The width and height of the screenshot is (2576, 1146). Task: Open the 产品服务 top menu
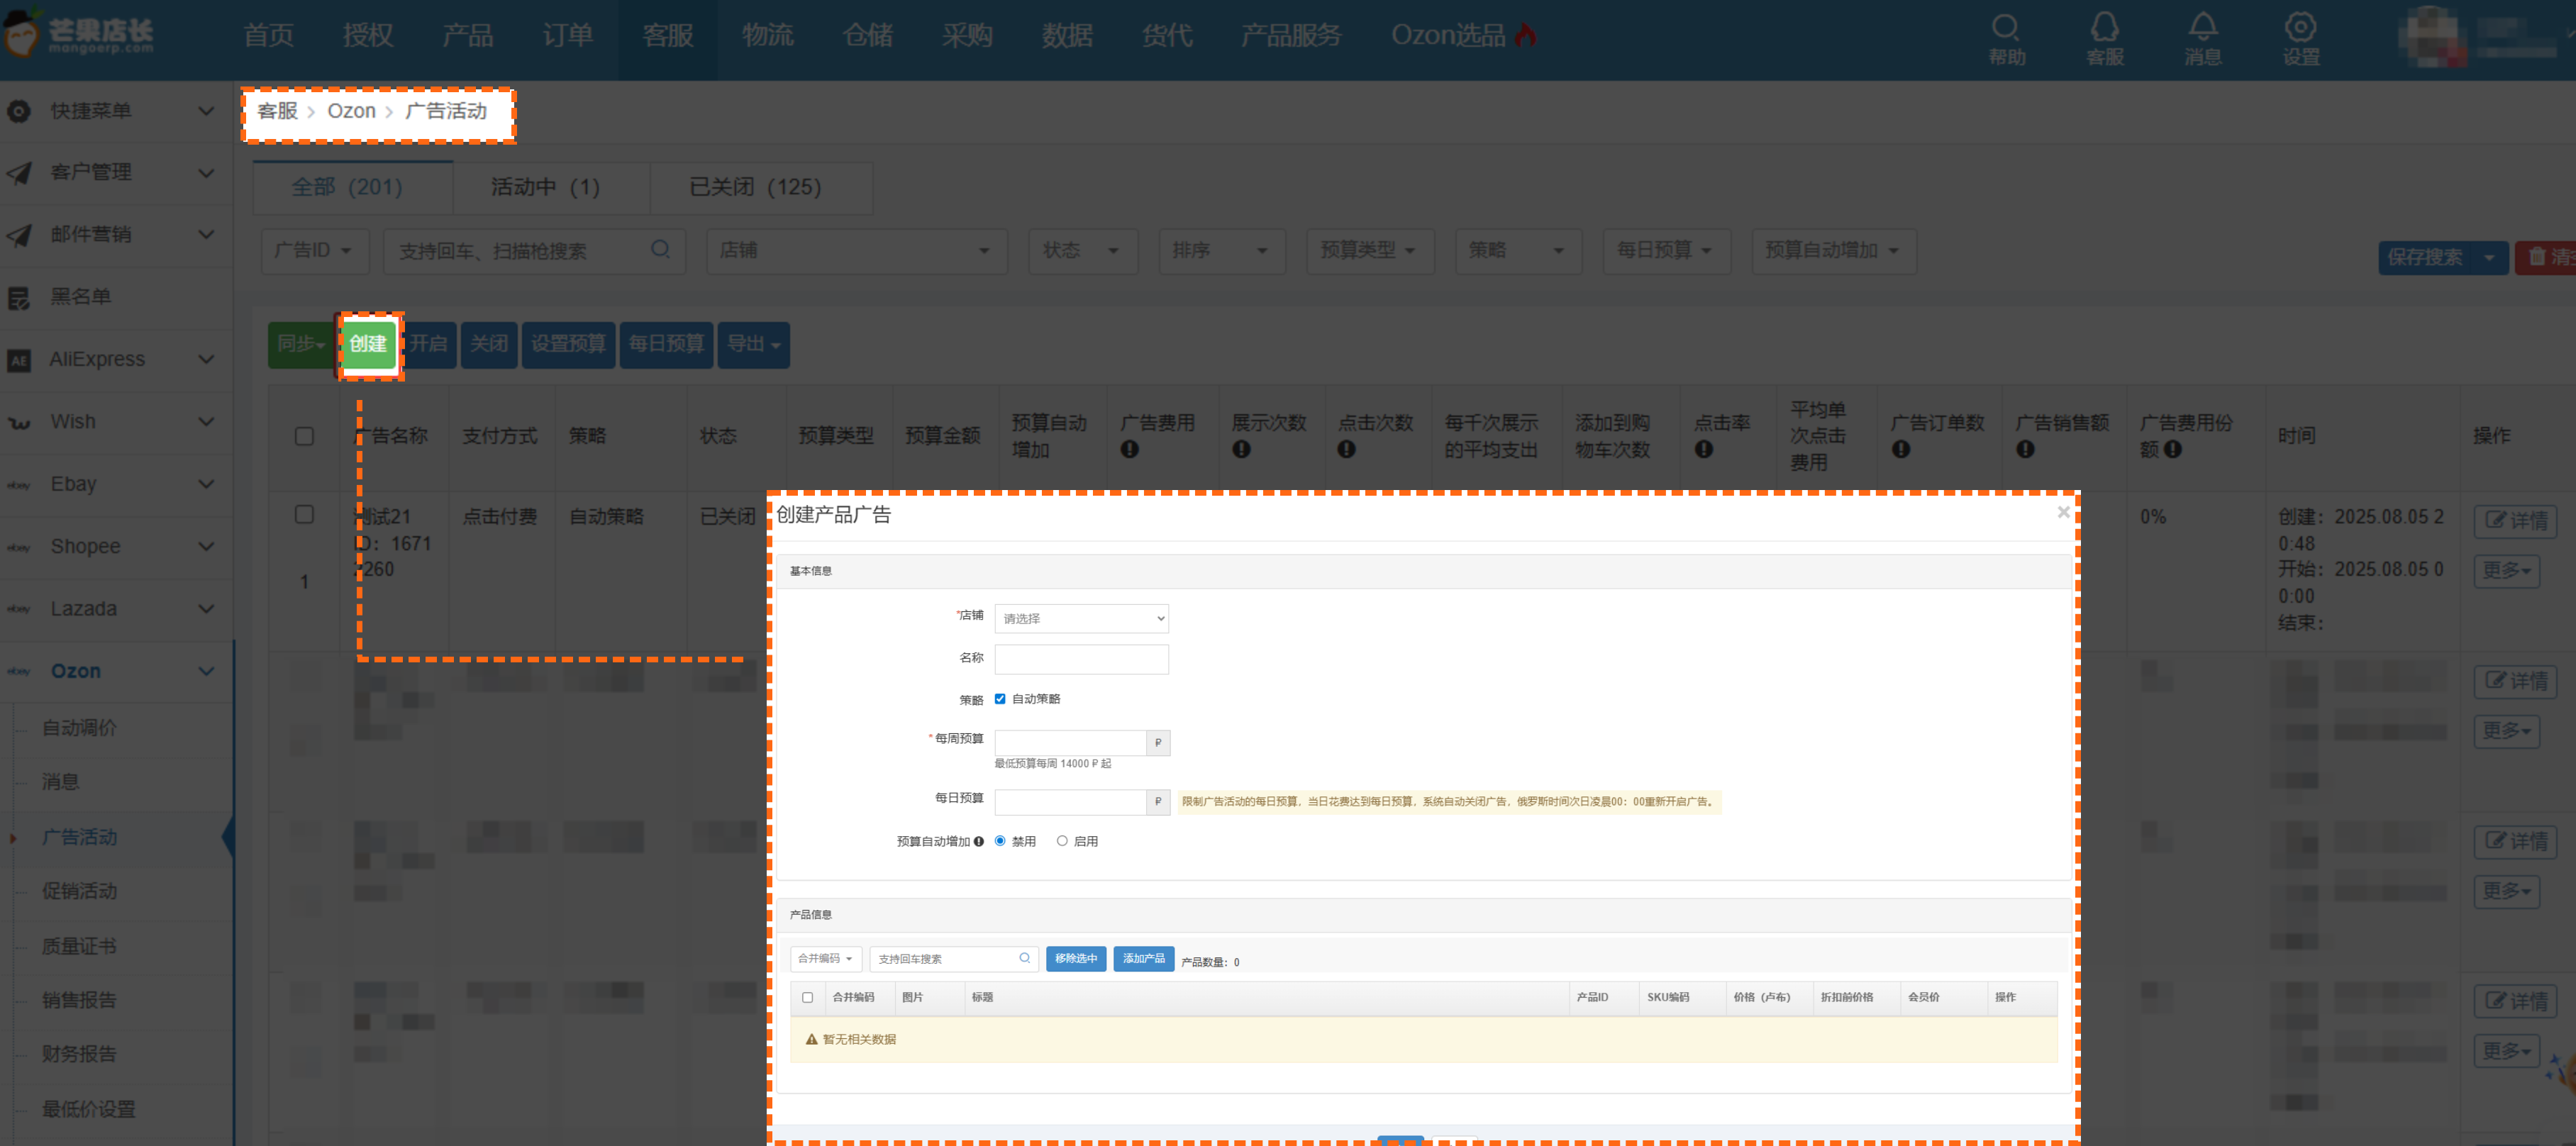1290,35
